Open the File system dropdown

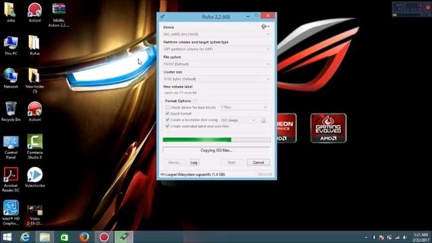coord(217,64)
